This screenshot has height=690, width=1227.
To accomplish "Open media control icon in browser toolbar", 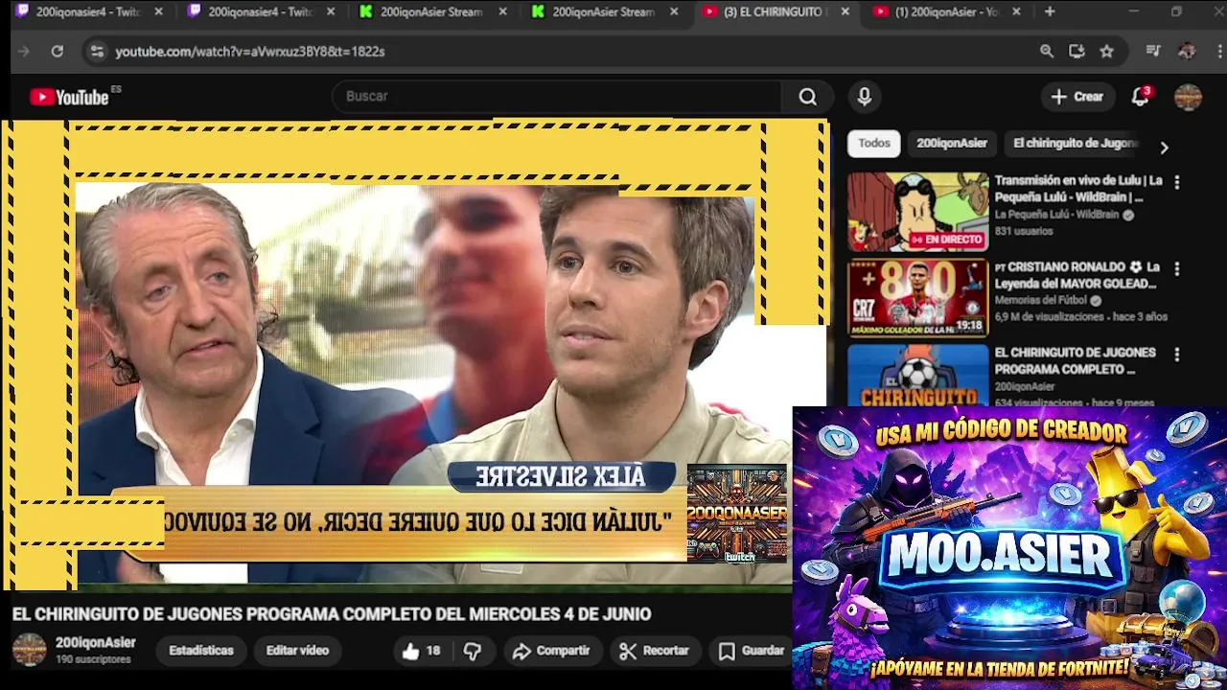I will click(1153, 51).
